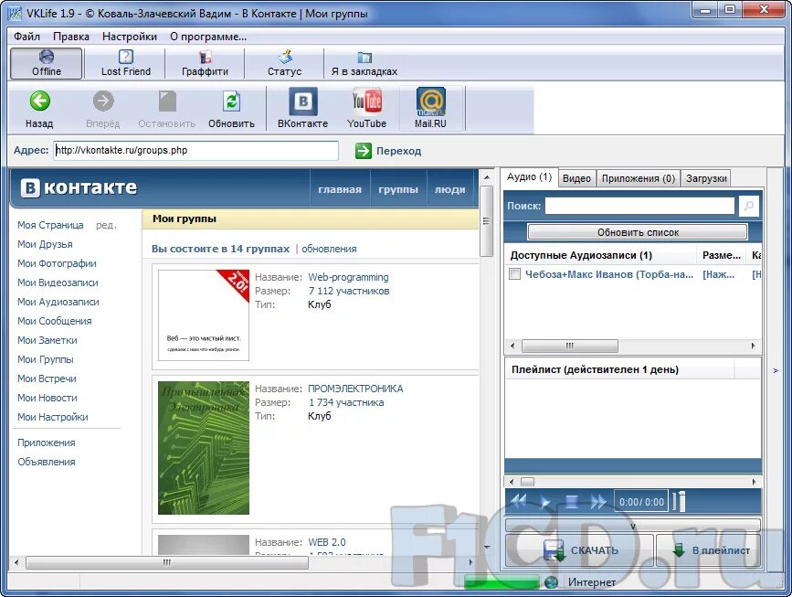The width and height of the screenshot is (792, 597).
Task: Click the обновления link
Action: (x=329, y=249)
